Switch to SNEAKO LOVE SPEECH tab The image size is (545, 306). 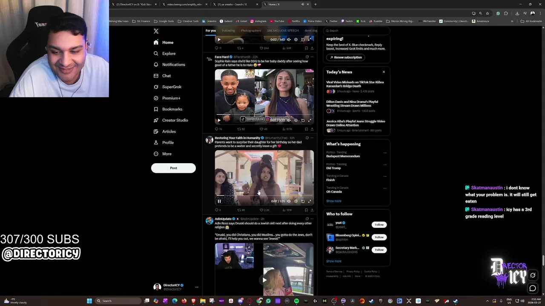pos(283,31)
